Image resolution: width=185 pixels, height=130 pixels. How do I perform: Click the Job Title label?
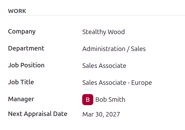tap(21, 82)
